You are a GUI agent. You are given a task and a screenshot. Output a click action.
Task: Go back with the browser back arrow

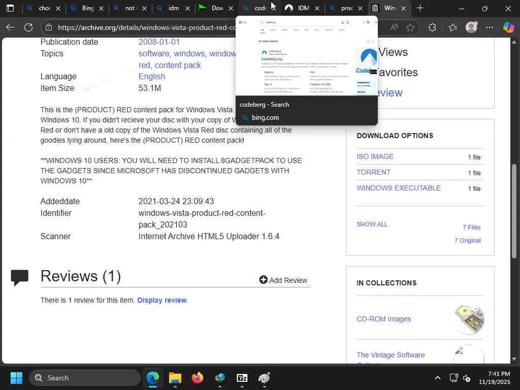[10, 27]
